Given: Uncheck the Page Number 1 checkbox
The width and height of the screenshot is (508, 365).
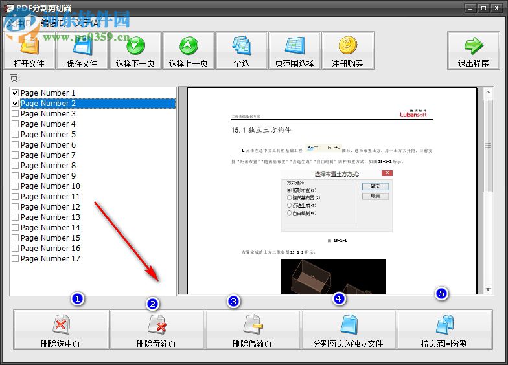Looking at the screenshot, I should 16,93.
